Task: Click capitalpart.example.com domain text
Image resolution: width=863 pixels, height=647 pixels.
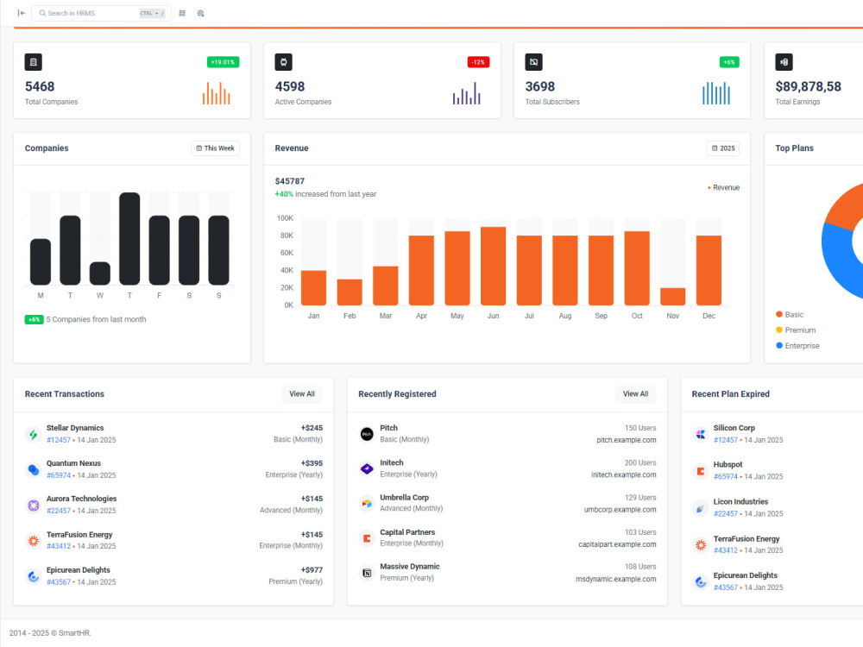Action: pos(617,544)
